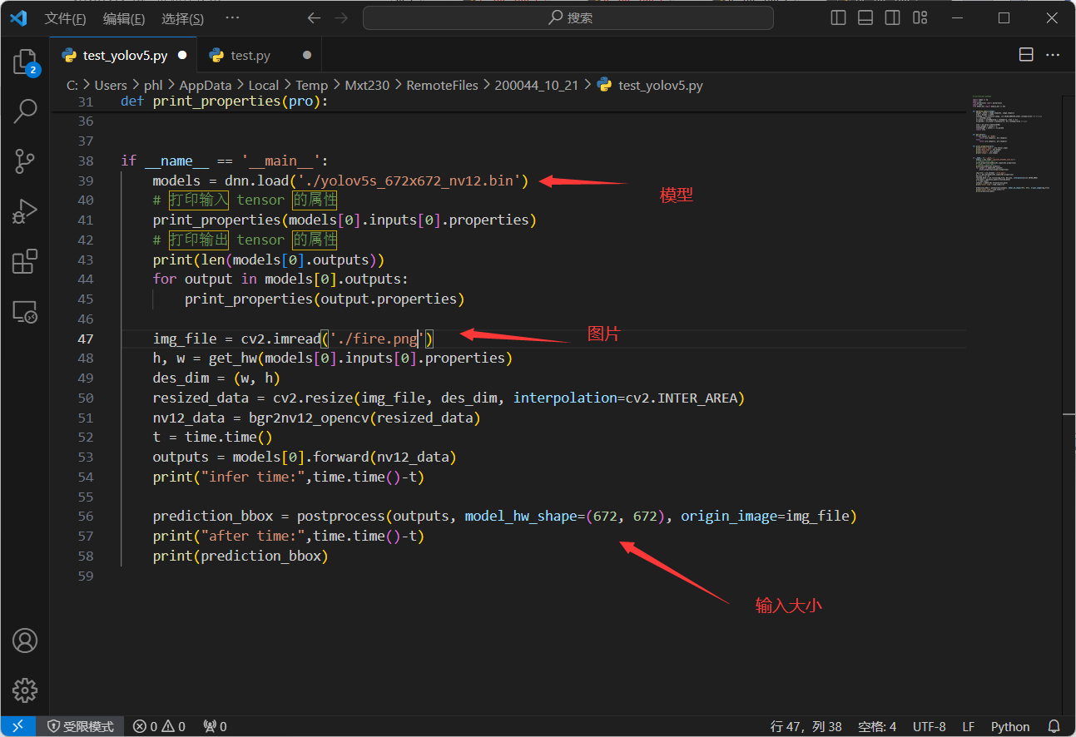Open the Extensions view
The height and width of the screenshot is (737, 1076).
pos(25,262)
